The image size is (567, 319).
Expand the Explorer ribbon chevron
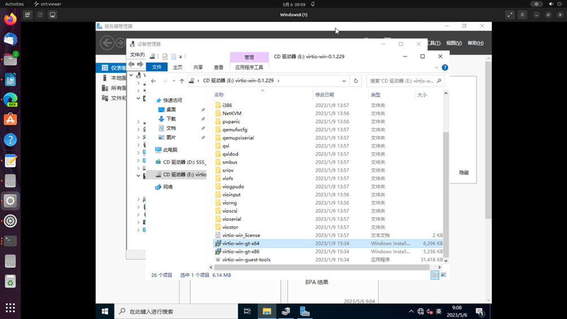(437, 68)
